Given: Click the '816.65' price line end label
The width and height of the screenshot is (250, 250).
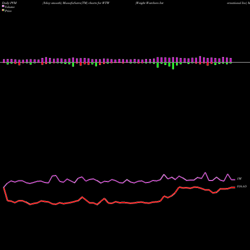Looking at the screenshot, I should (241, 186).
